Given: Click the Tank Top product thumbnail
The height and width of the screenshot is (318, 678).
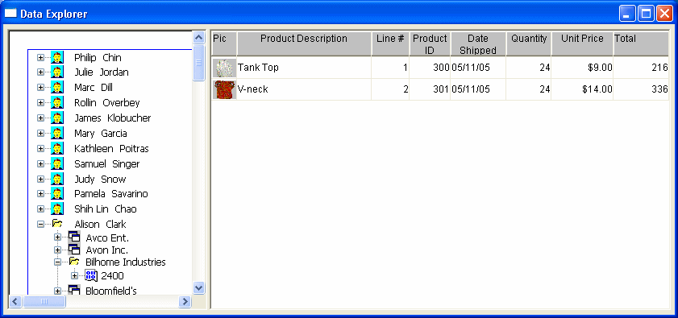Looking at the screenshot, I should tap(224, 68).
